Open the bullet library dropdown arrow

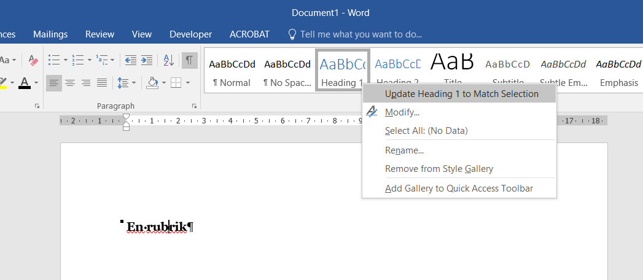66,60
